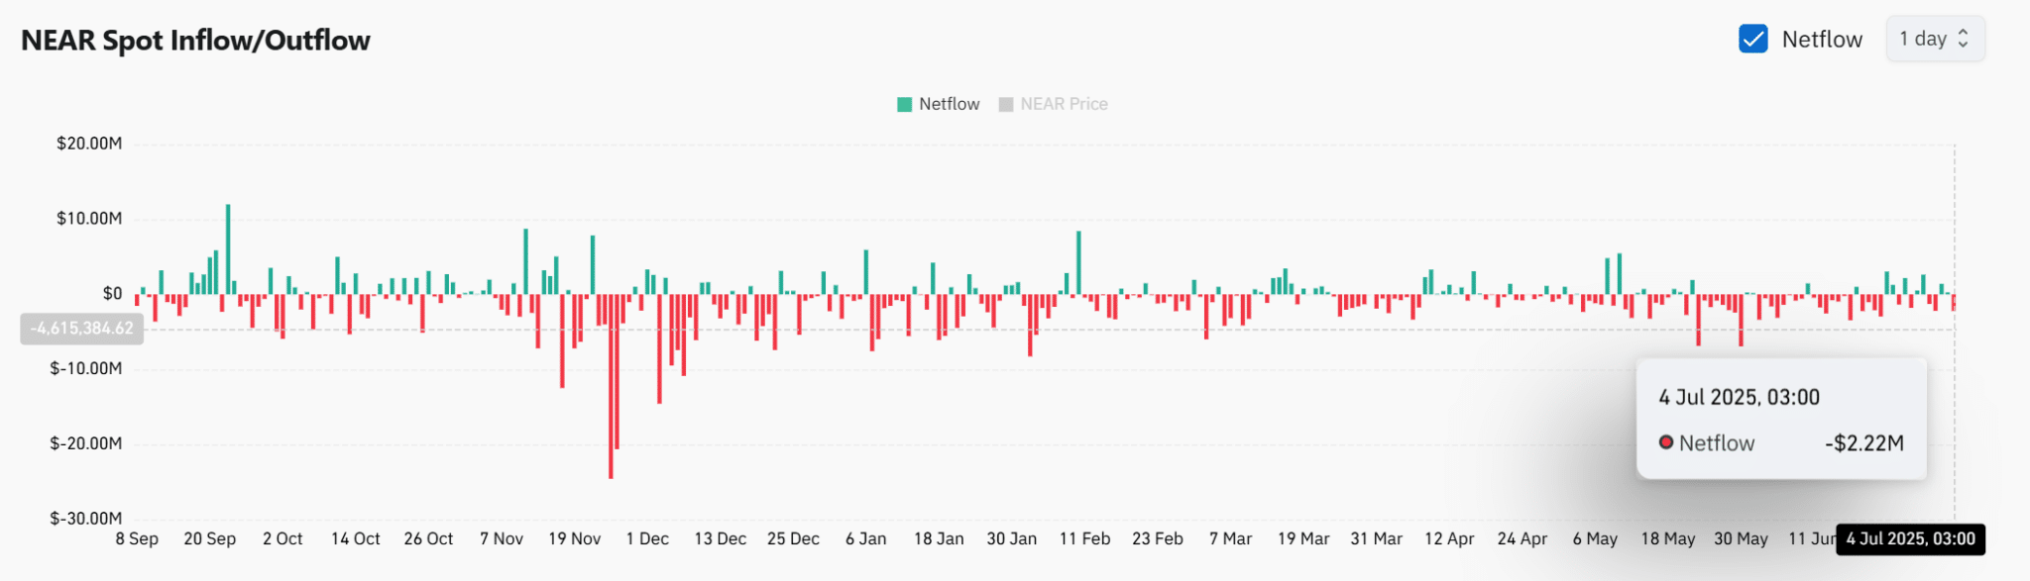Click the -4,615,384.62 crosshair value label

point(81,329)
